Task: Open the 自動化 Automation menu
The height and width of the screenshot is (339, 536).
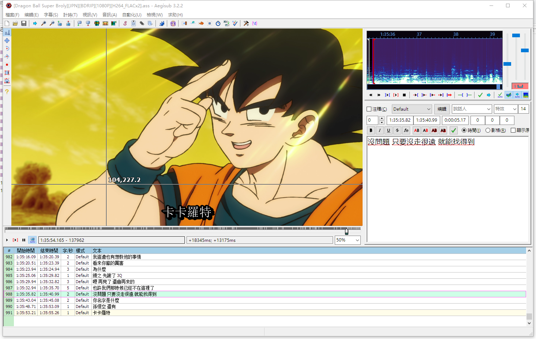Action: coord(132,15)
